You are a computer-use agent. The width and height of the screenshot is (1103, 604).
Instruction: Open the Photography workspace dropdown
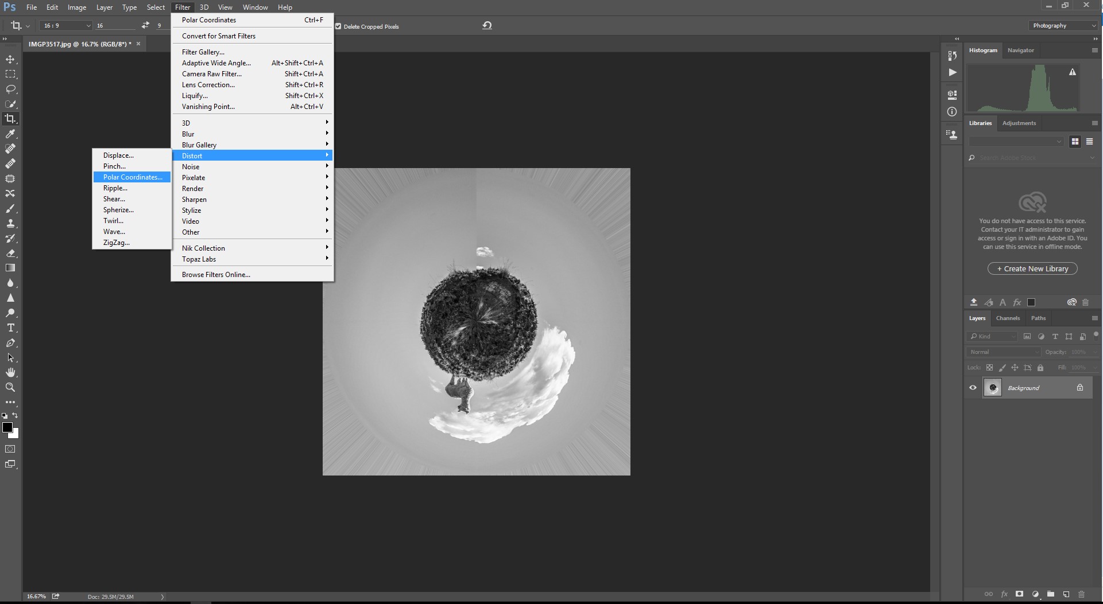(x=1063, y=26)
